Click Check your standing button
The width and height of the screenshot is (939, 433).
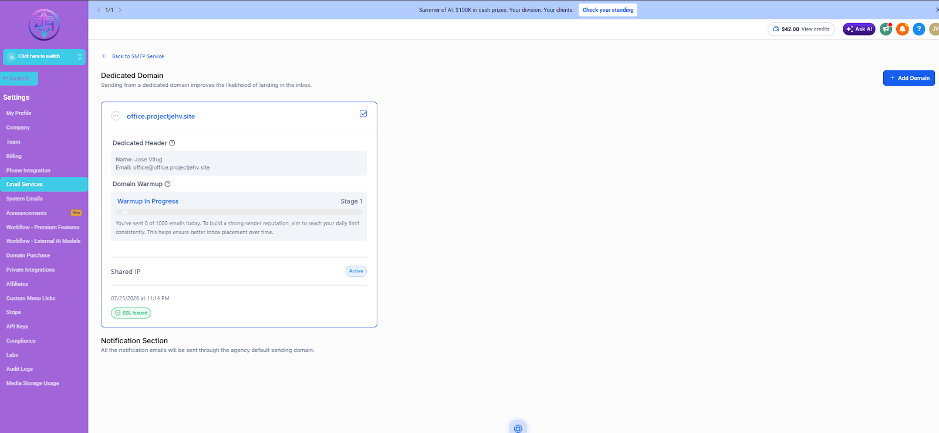coord(608,10)
